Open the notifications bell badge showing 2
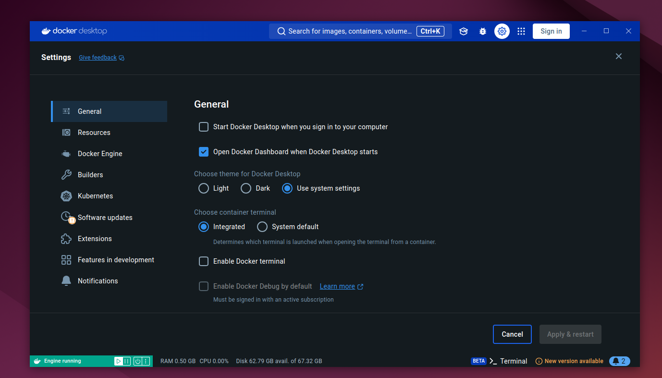 (x=619, y=361)
